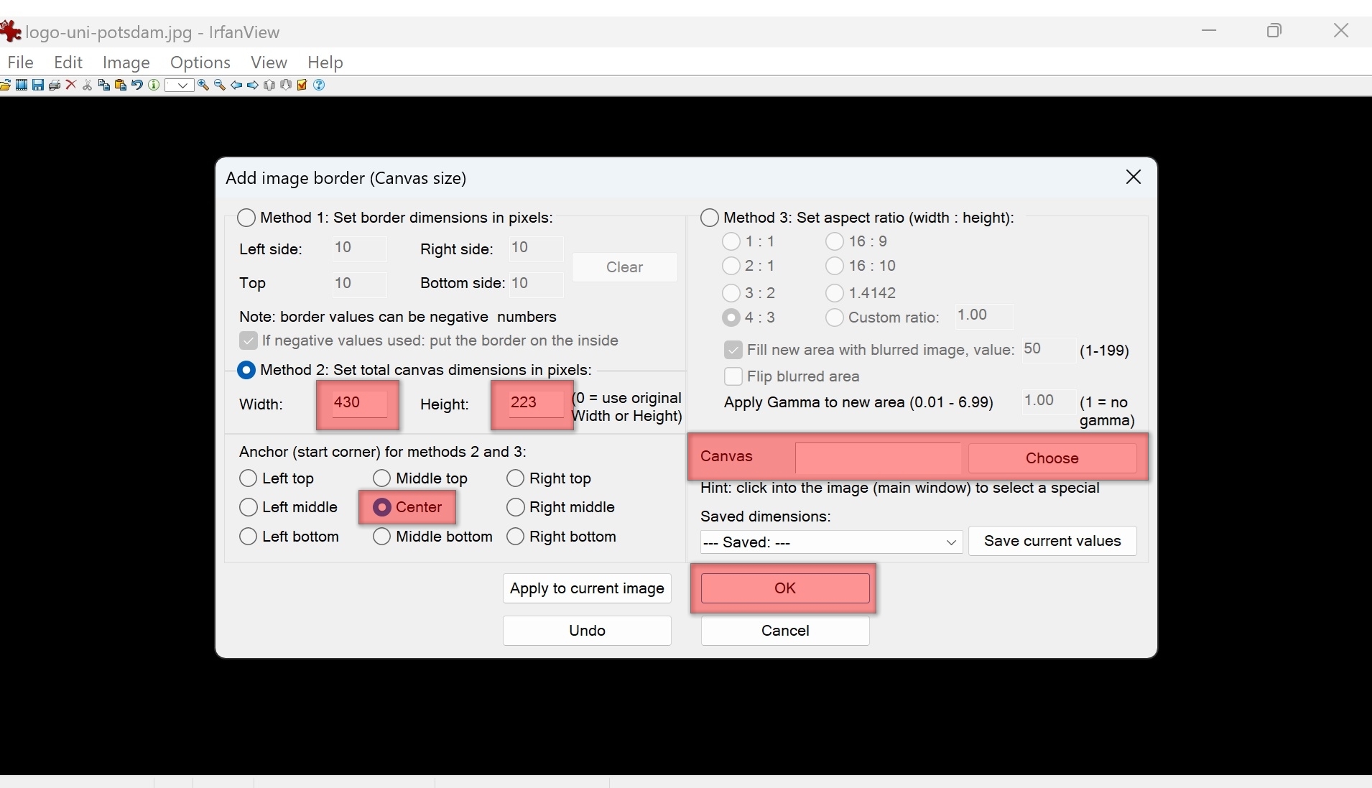This screenshot has width=1372, height=788.
Task: Click the Print toolbar icon
Action: click(55, 85)
